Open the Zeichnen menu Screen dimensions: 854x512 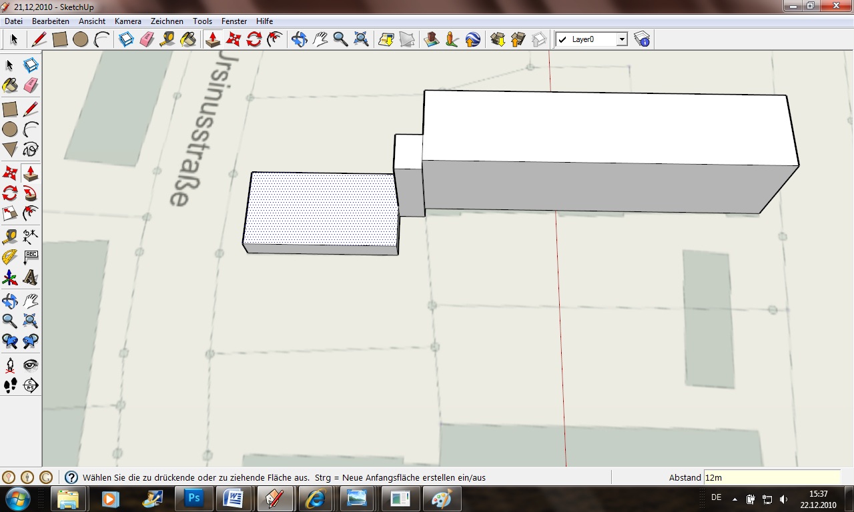point(167,21)
